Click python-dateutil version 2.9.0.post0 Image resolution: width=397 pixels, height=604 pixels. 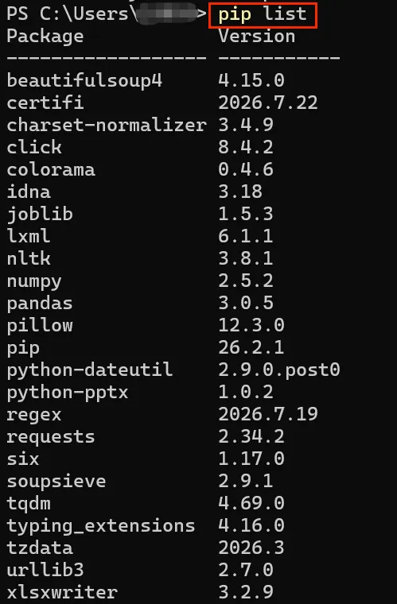(x=279, y=370)
